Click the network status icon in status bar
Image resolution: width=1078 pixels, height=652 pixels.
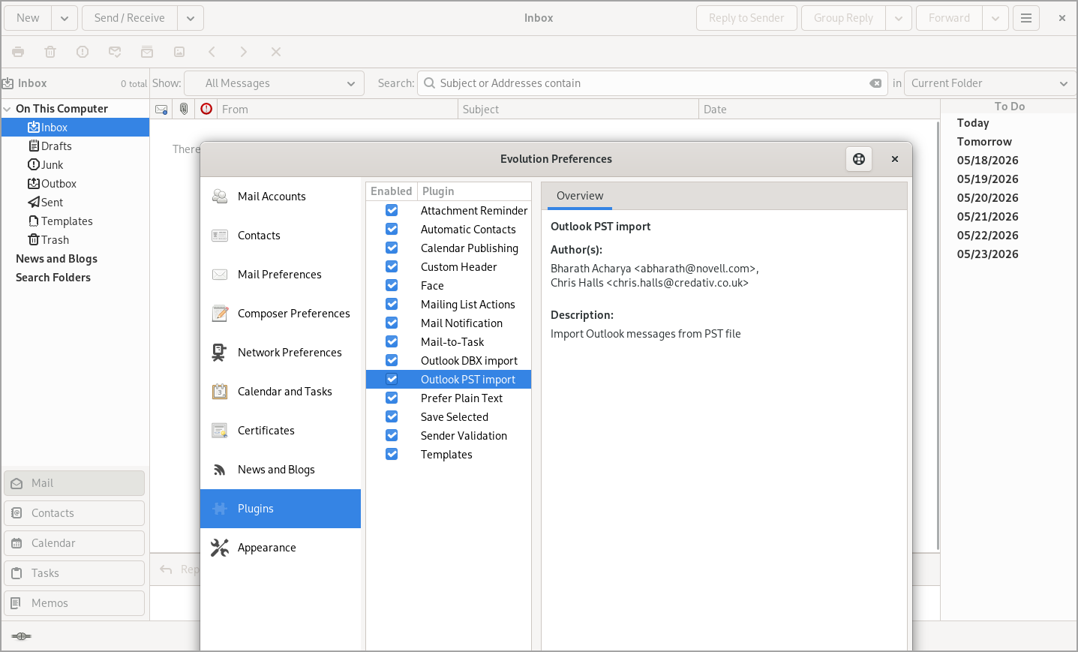tap(21, 636)
